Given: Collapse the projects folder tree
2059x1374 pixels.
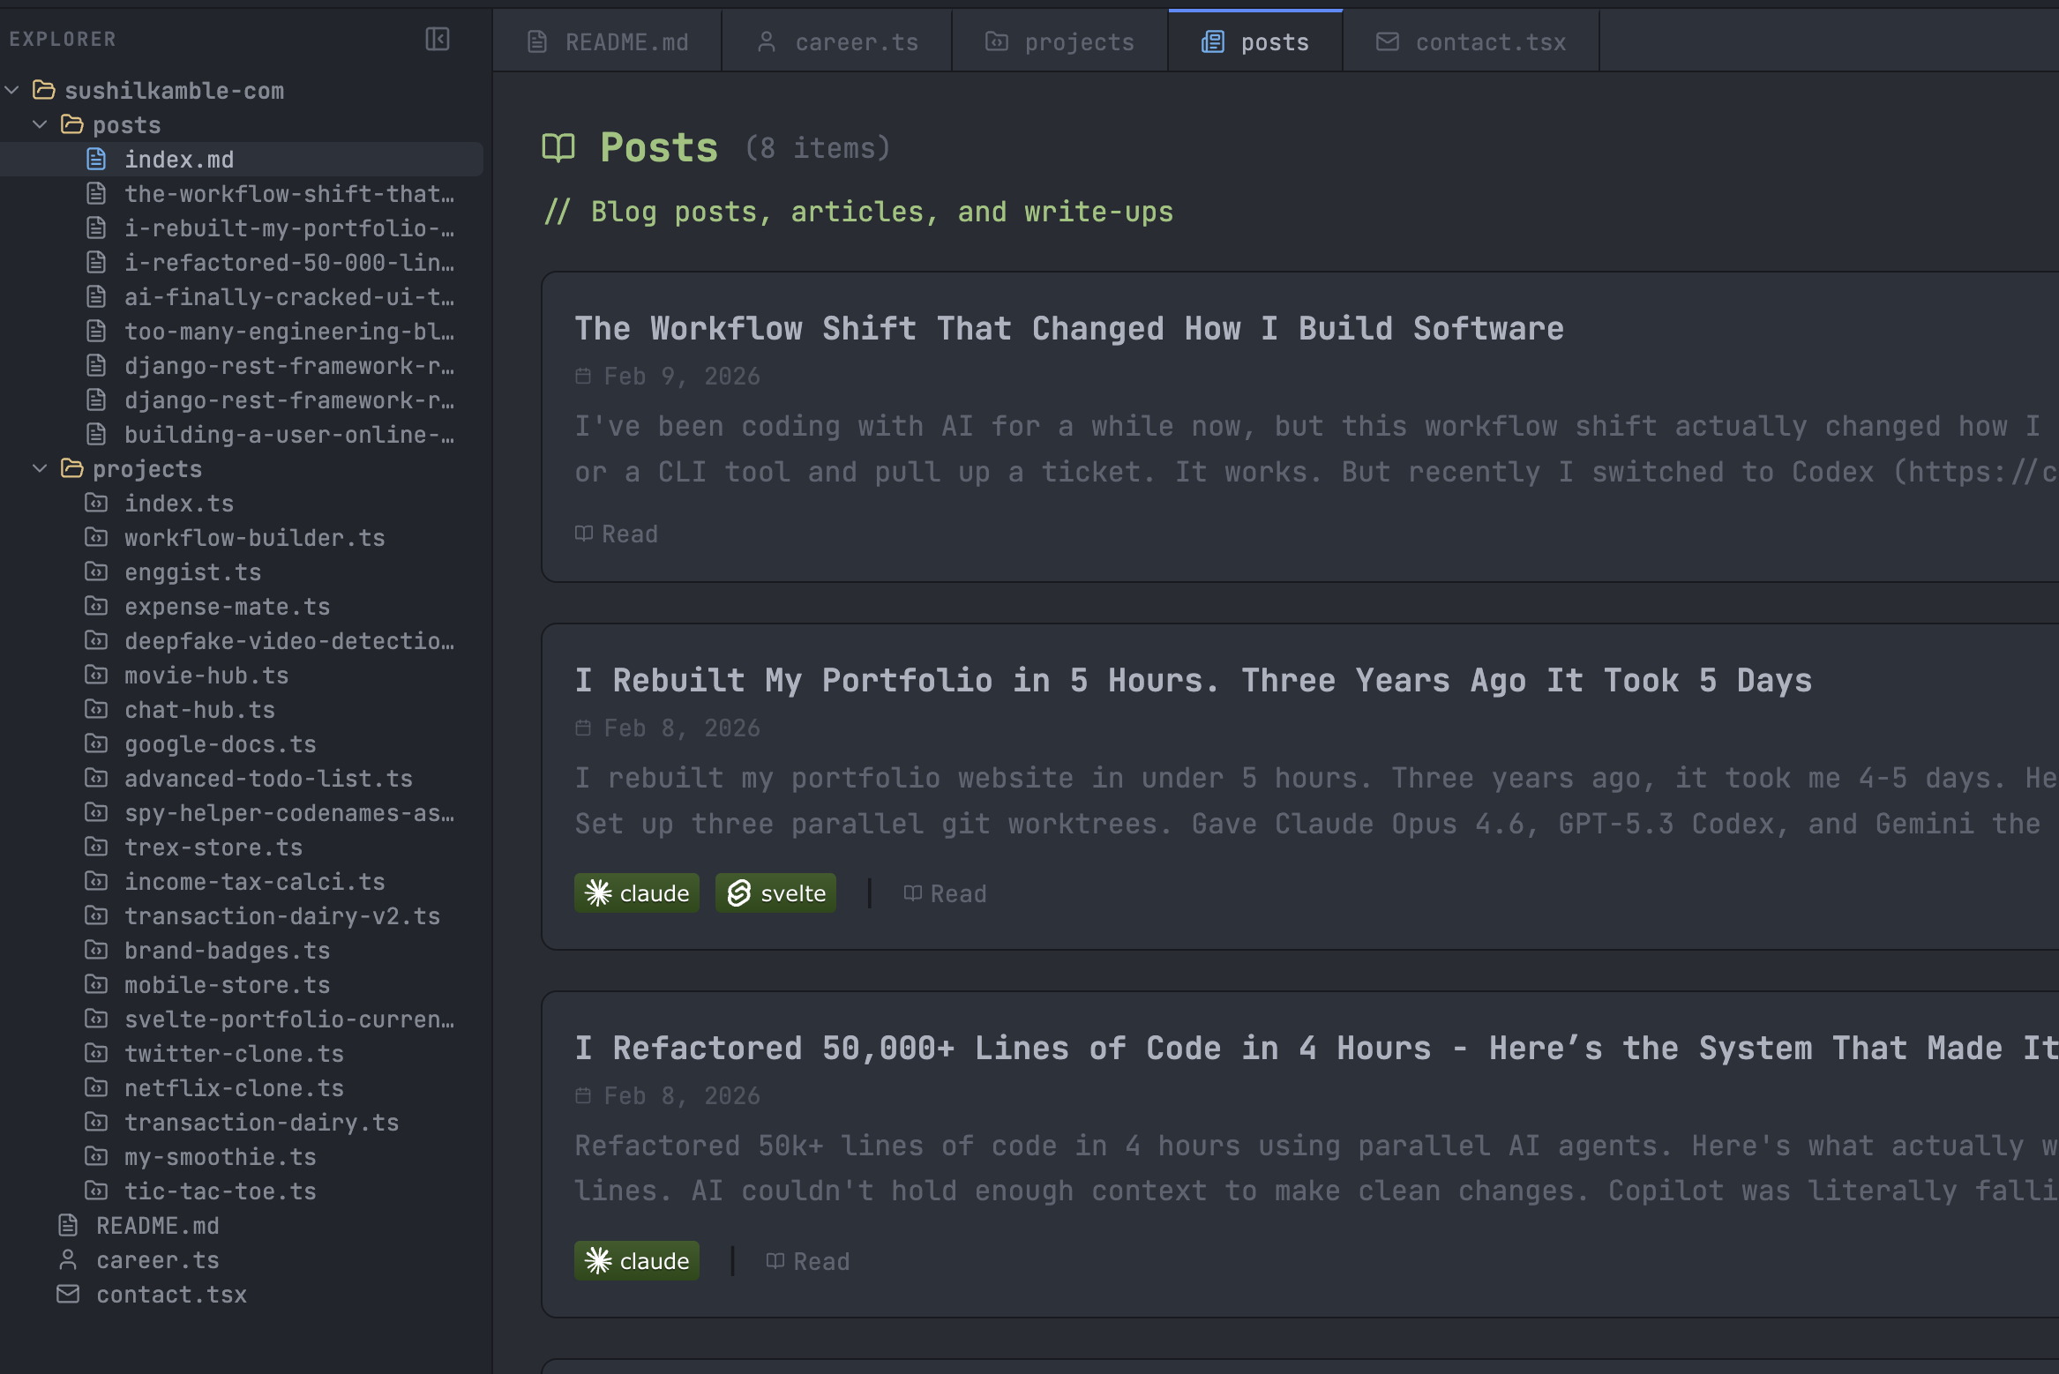Looking at the screenshot, I should tap(40, 468).
